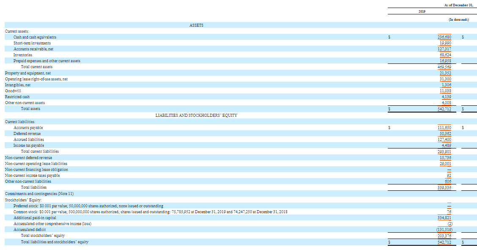Select 'Operating lease right-of-use assets, net'
This screenshot has height=250, width=477.
[36, 79]
